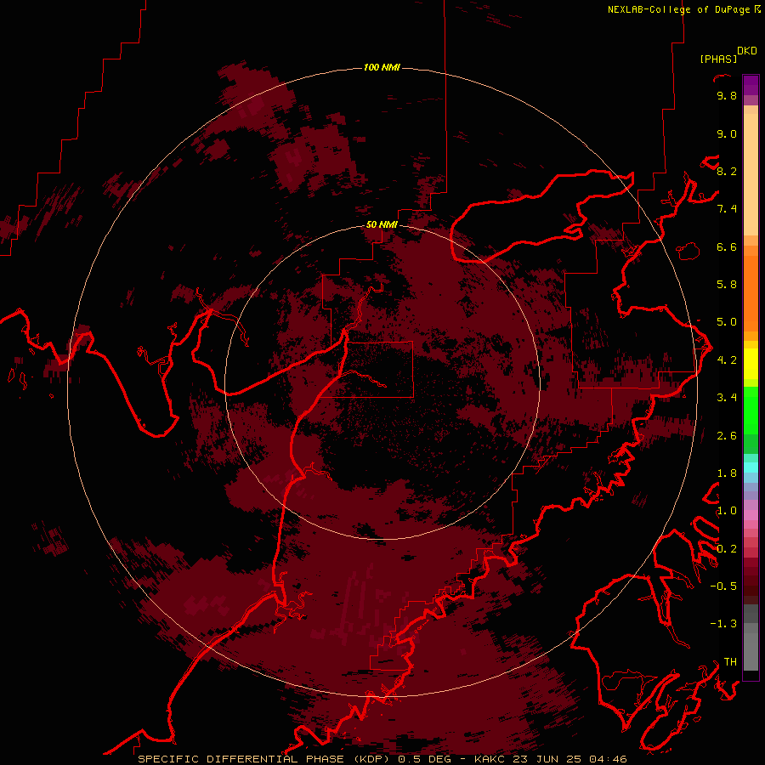Click the 1.0 legend value
The height and width of the screenshot is (765, 765).
(x=727, y=511)
